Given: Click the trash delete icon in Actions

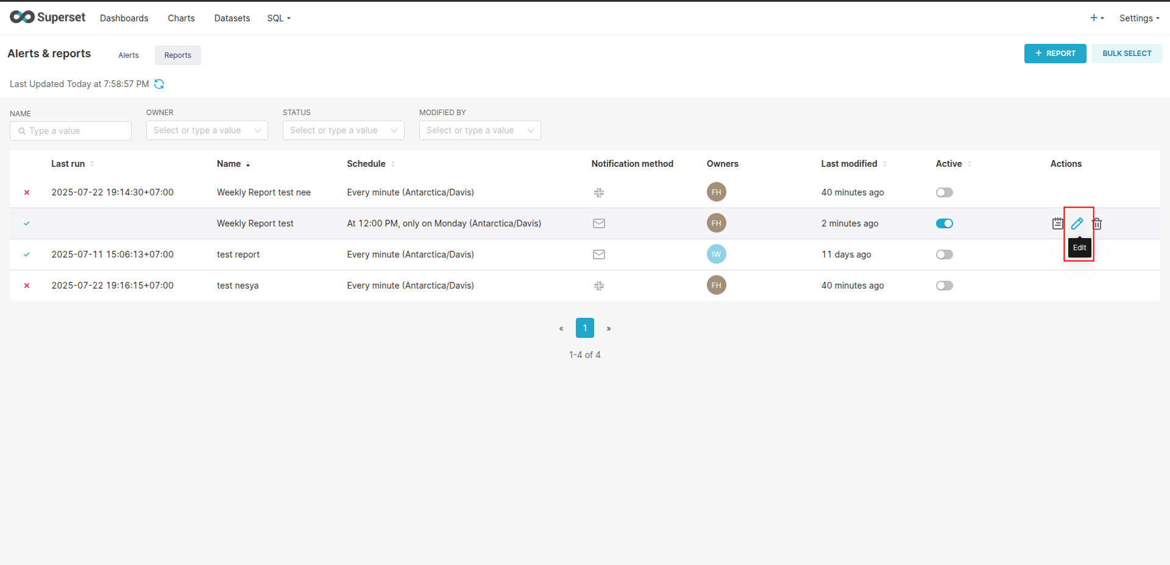Looking at the screenshot, I should [1097, 223].
